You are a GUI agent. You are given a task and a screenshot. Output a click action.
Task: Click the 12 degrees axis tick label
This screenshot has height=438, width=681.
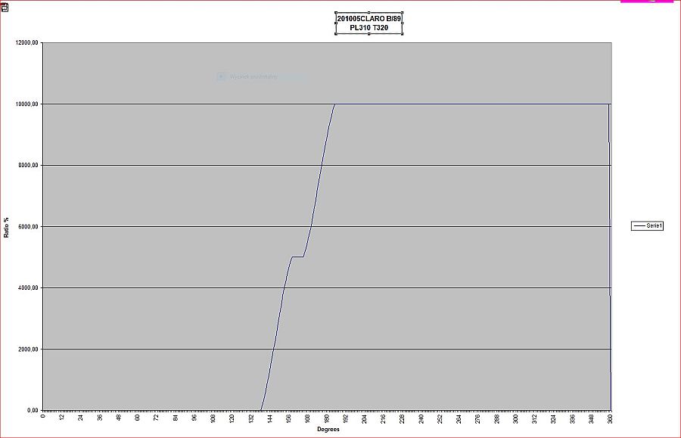(62, 418)
